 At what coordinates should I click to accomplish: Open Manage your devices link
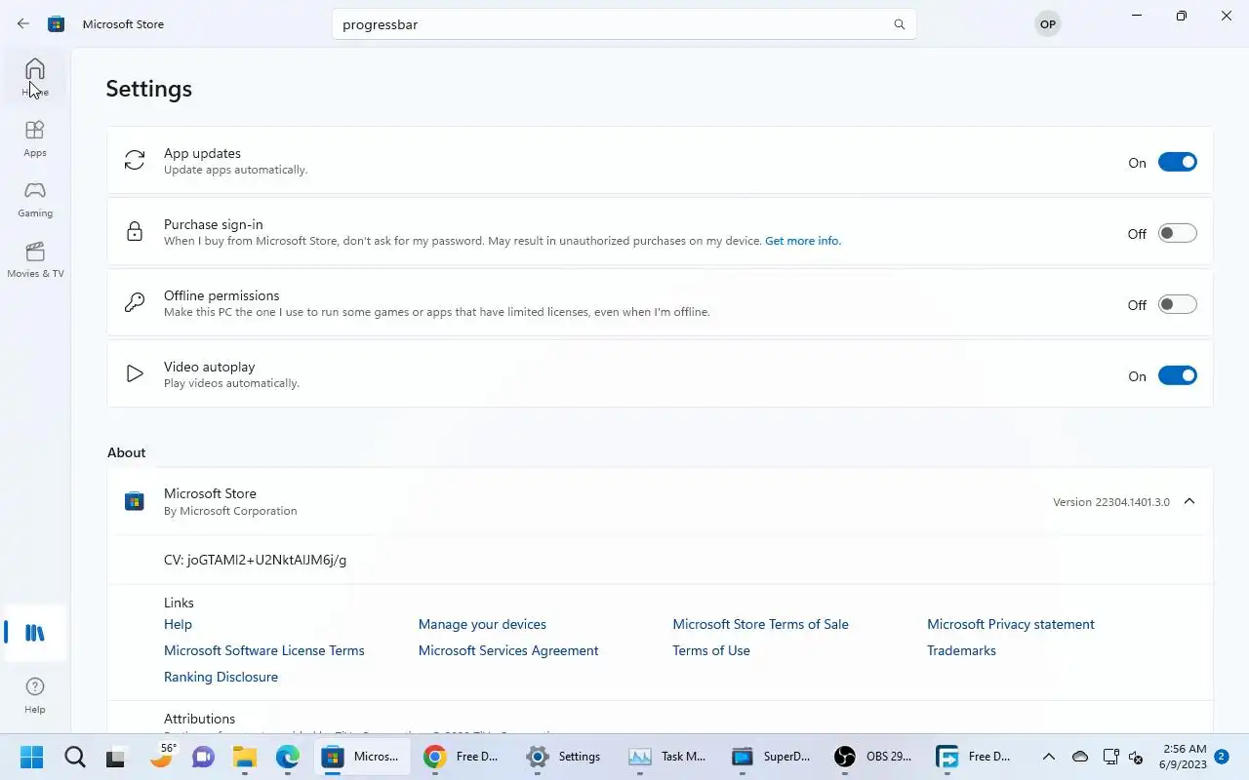482,624
